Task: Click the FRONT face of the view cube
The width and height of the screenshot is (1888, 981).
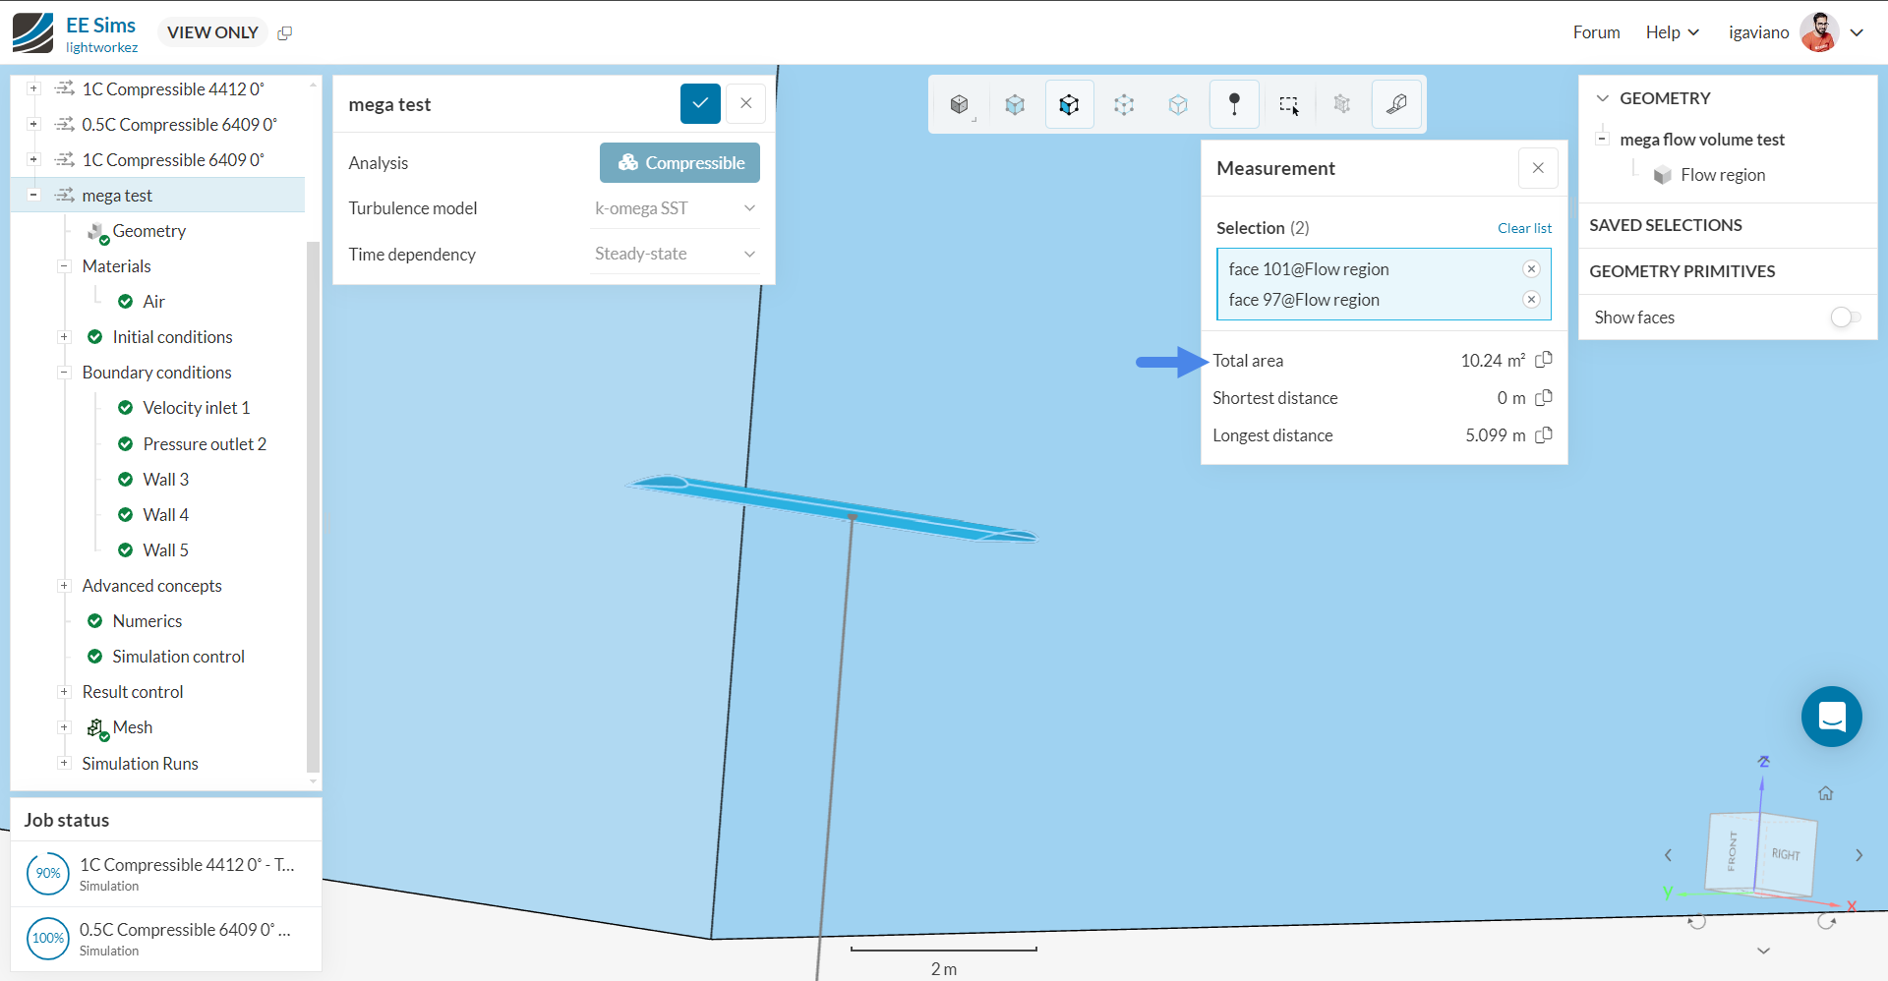Action: [1732, 851]
